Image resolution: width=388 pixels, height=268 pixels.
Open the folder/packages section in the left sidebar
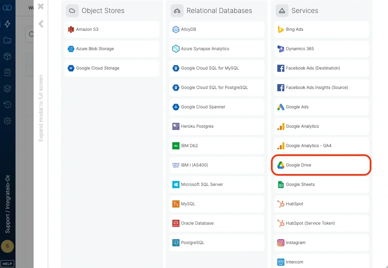click(7, 40)
